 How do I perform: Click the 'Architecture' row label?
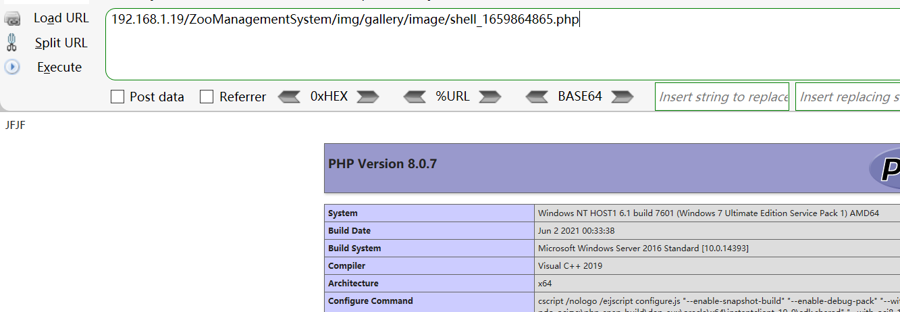(353, 284)
